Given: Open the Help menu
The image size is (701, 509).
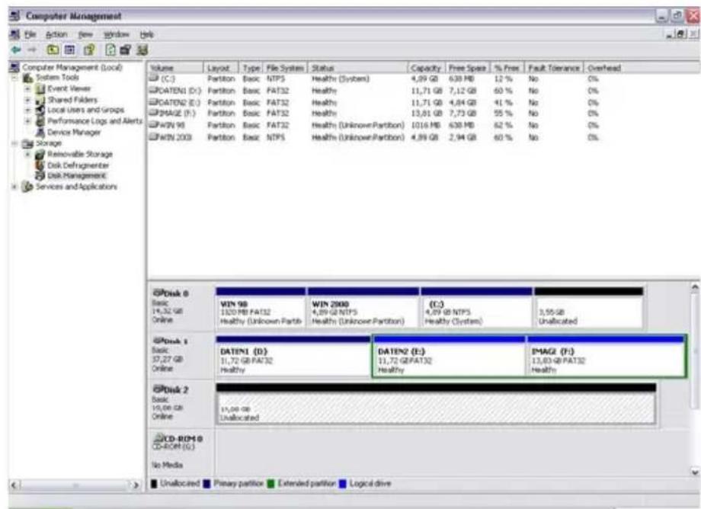Looking at the screenshot, I should [x=146, y=34].
